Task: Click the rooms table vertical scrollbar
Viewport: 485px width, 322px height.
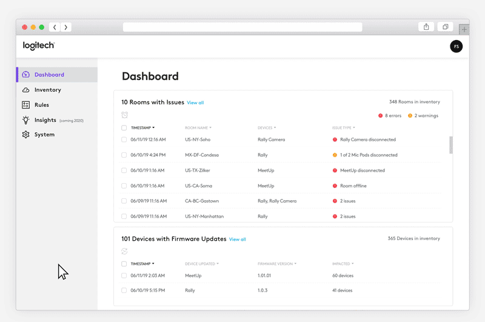Action: coord(450,145)
